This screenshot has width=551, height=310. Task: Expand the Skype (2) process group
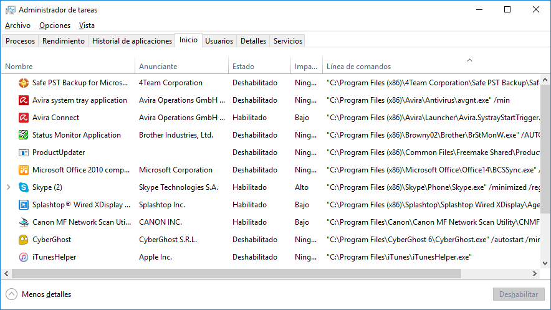click(x=8, y=187)
